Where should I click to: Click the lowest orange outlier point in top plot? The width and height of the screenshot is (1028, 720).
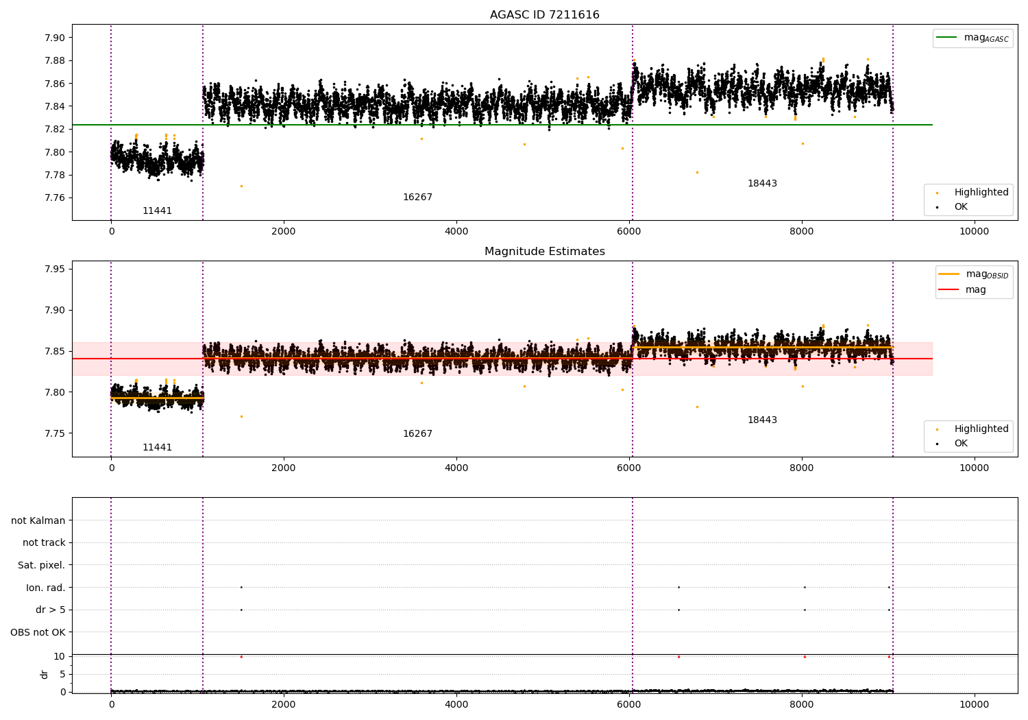coord(241,186)
